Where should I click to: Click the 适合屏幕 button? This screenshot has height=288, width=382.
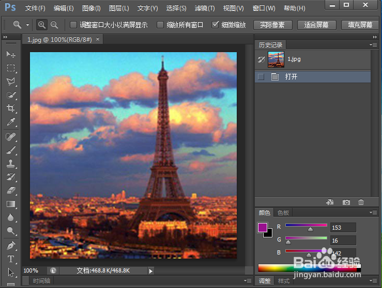point(316,25)
